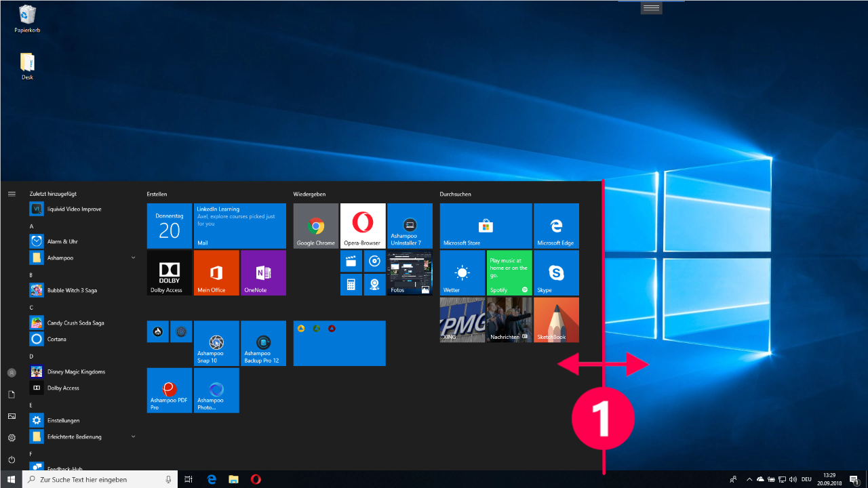Open the Wetter weather tile

[462, 272]
